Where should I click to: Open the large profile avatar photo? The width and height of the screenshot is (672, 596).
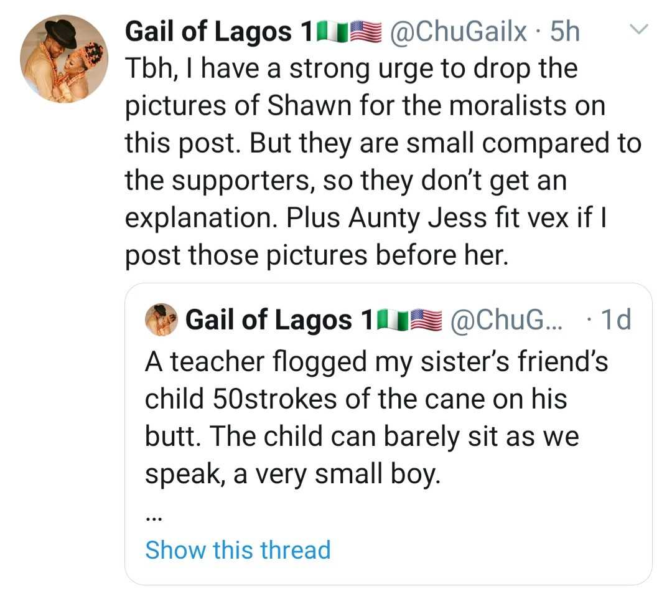(64, 59)
